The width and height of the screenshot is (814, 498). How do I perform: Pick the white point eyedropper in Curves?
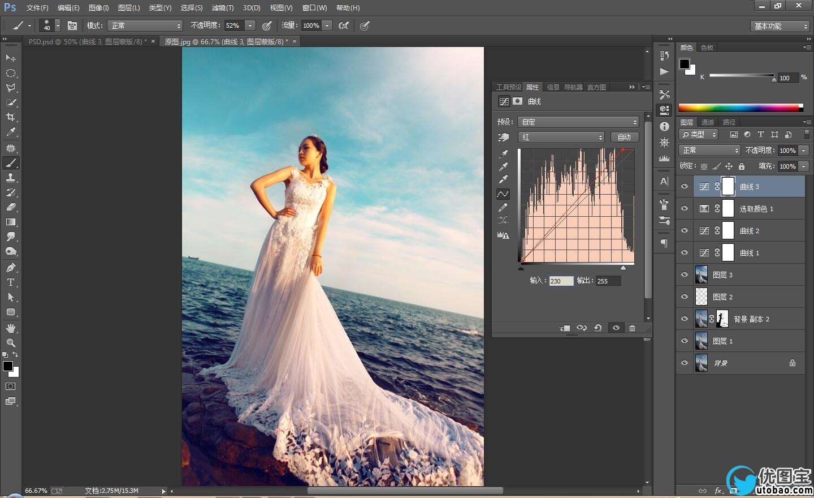(503, 180)
